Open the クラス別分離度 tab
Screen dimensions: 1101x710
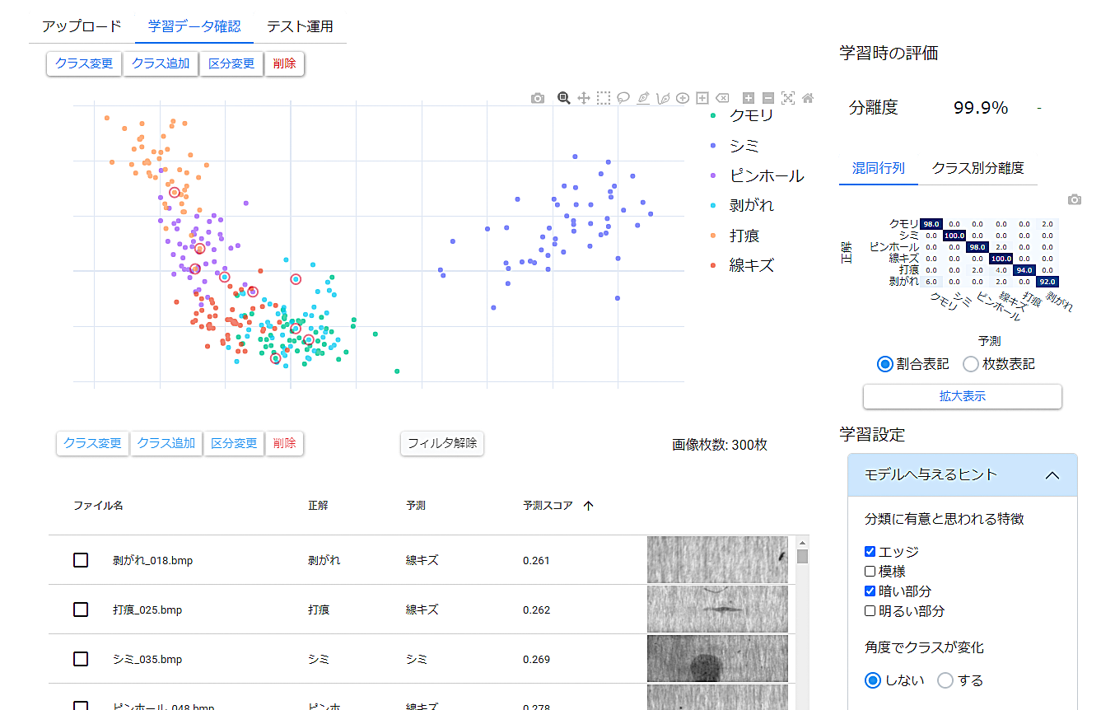pyautogui.click(x=977, y=168)
